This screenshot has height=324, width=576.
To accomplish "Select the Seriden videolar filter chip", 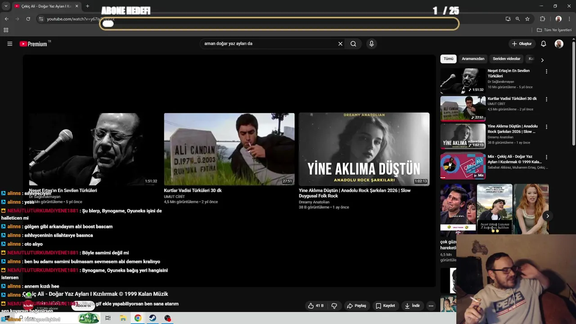I will (x=506, y=59).
